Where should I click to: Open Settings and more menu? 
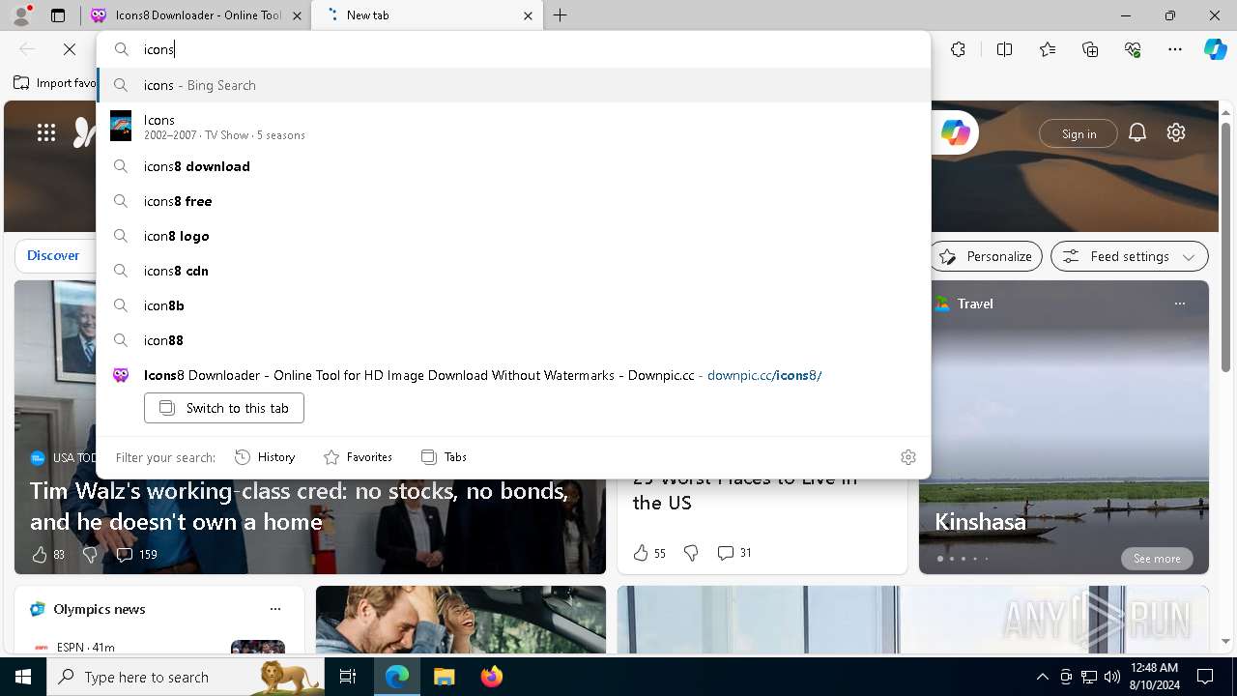(1175, 49)
